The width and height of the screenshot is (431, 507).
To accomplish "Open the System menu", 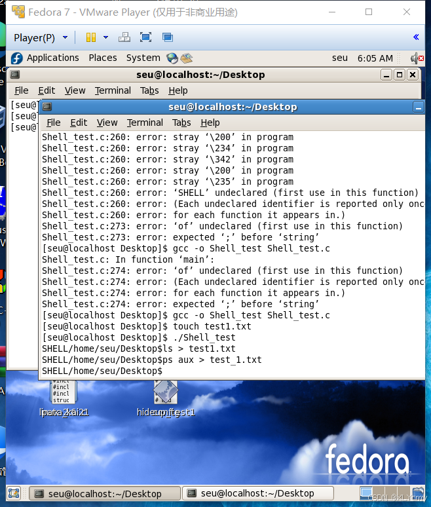I will [143, 58].
